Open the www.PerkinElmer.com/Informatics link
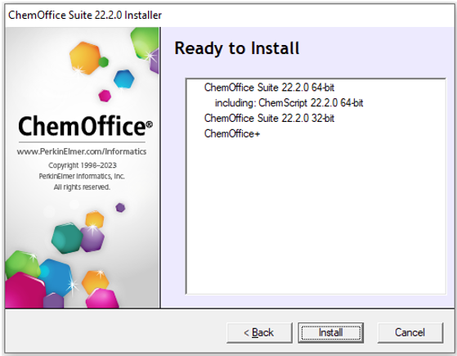This screenshot has width=457, height=356. [82, 151]
